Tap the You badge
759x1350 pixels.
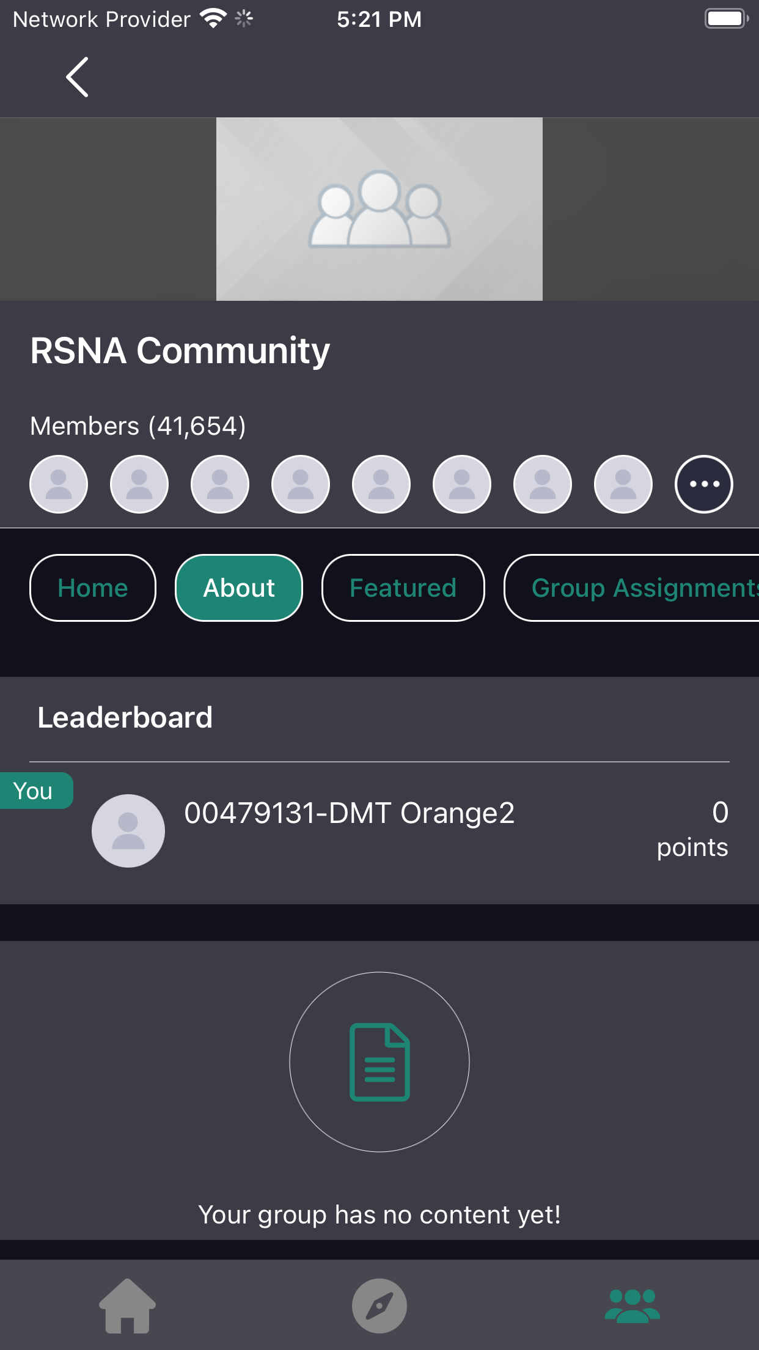tap(36, 791)
